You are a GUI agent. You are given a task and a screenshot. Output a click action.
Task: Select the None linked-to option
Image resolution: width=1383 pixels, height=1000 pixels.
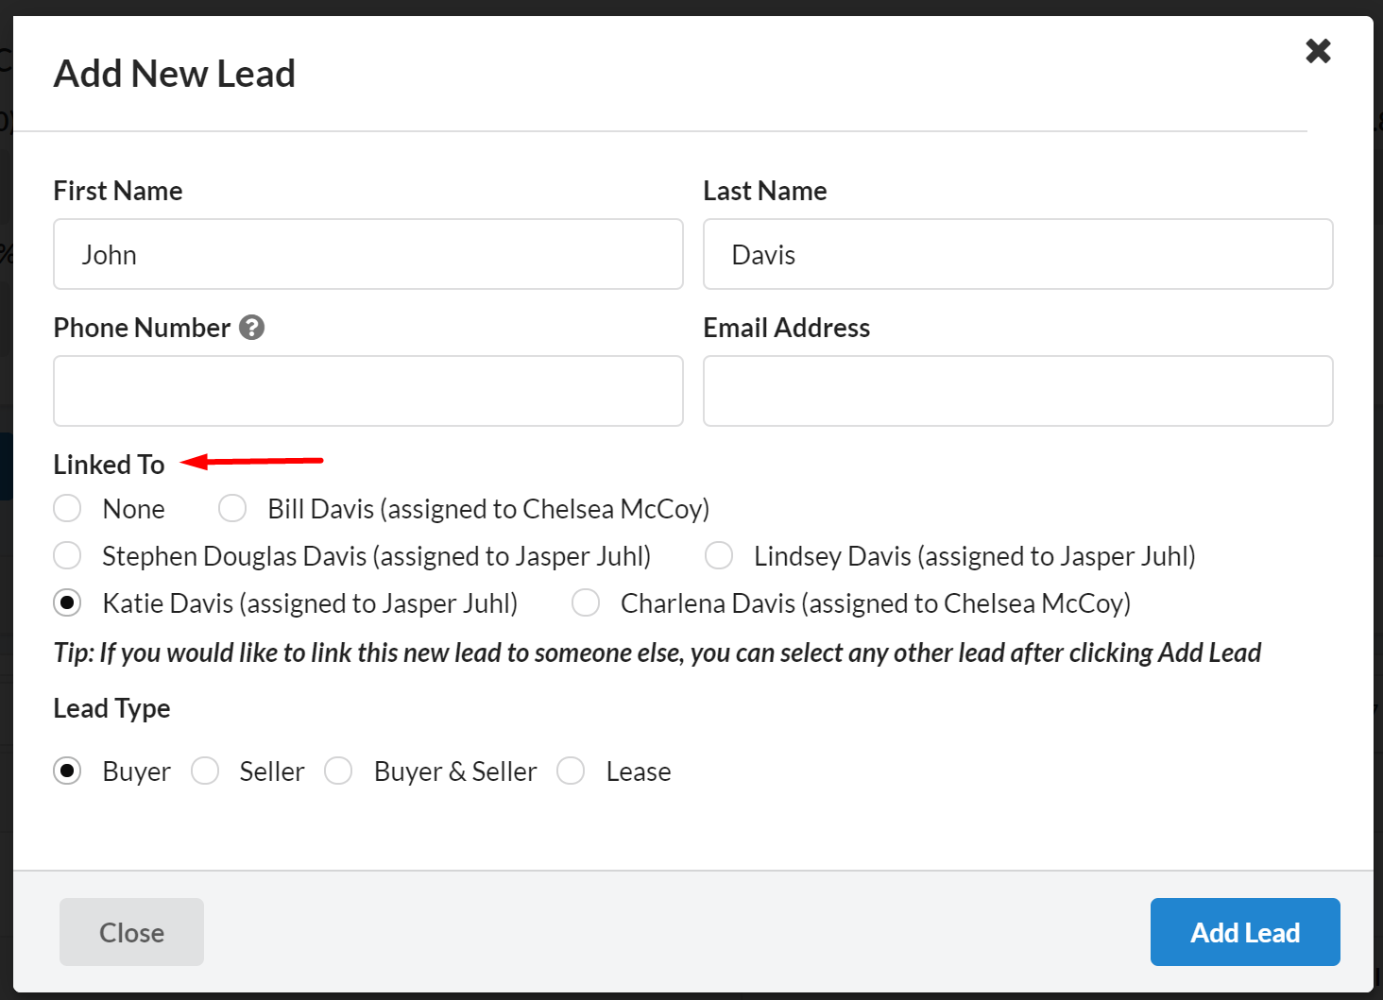68,509
